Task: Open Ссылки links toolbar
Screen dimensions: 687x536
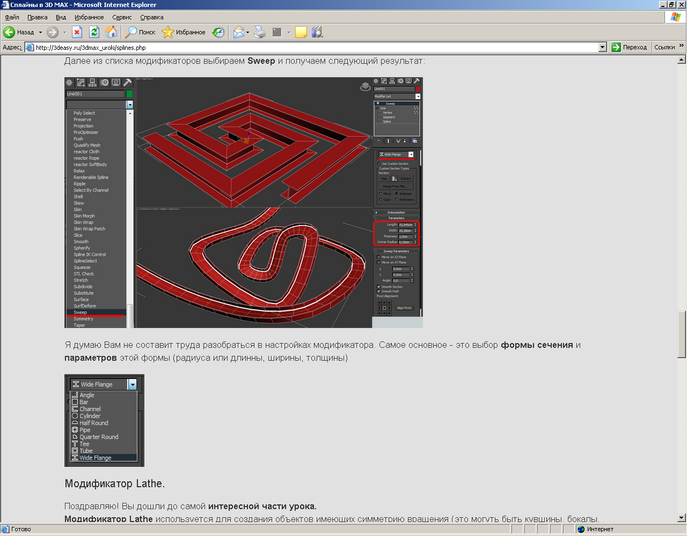Action: [664, 47]
